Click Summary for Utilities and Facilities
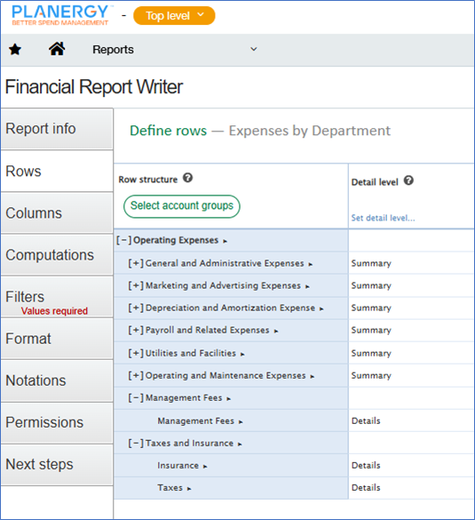This screenshot has width=475, height=520. click(x=371, y=353)
